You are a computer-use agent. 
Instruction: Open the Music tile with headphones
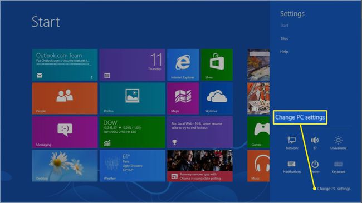pos(258,166)
